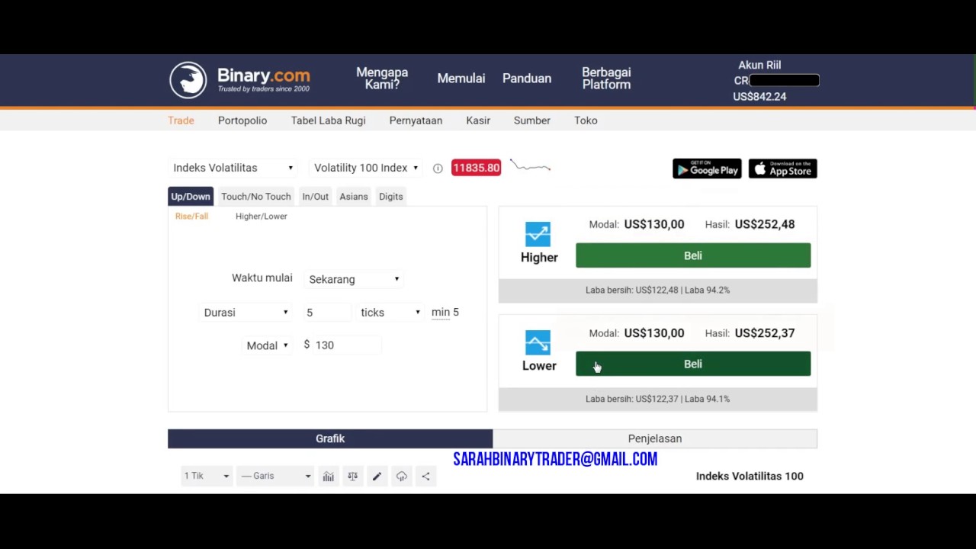This screenshot has height=549, width=976.
Task: Expand the Volatility 100 Index dropdown
Action: click(365, 168)
